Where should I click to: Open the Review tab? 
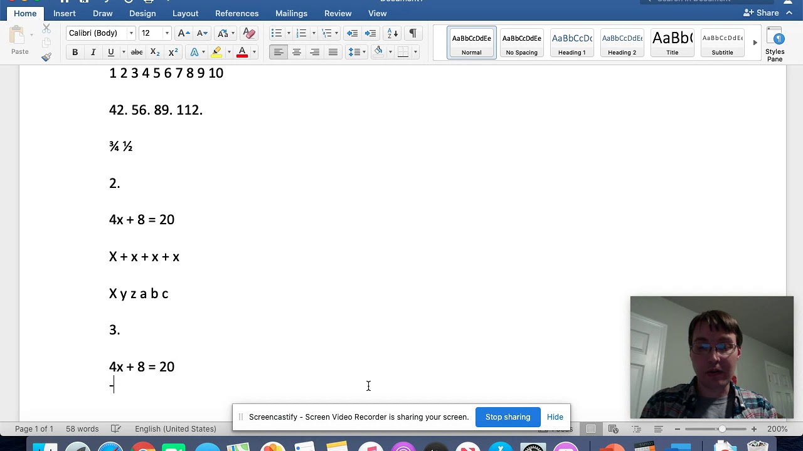(x=338, y=13)
